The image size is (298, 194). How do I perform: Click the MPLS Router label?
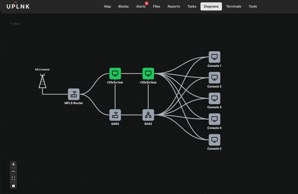pos(74,103)
